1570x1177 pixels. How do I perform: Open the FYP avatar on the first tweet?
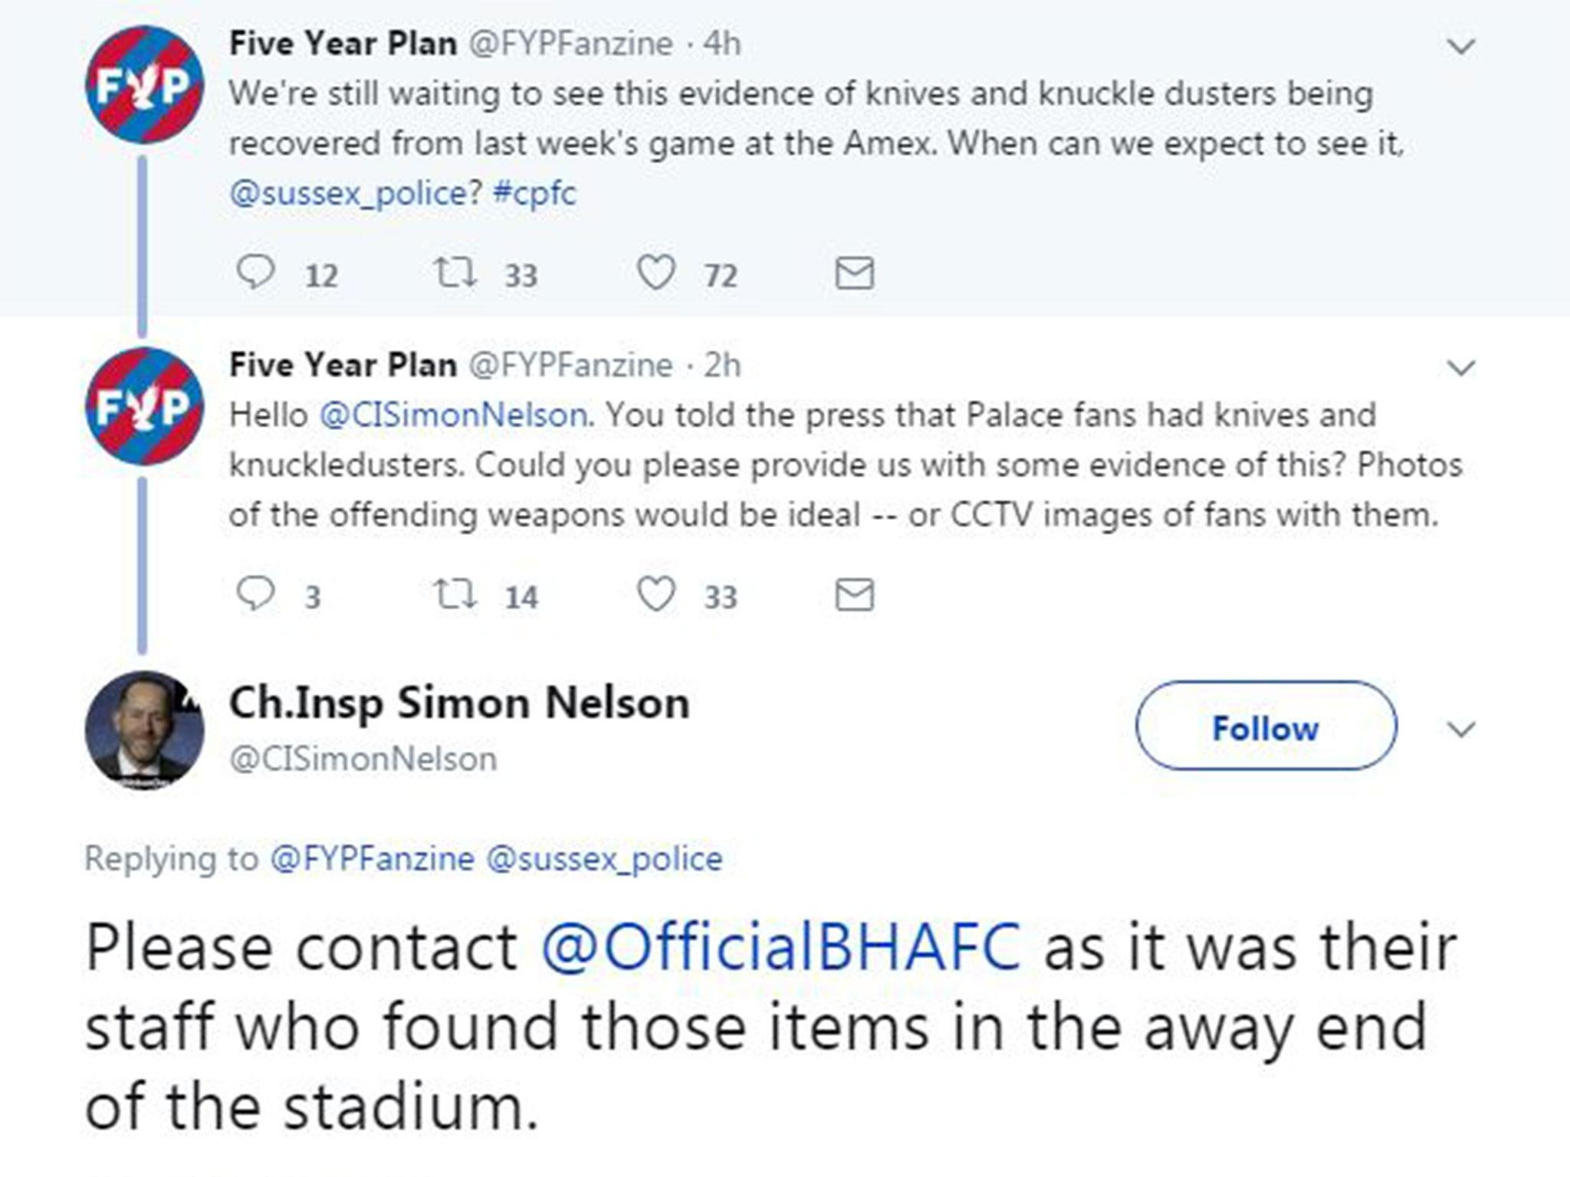coord(144,86)
